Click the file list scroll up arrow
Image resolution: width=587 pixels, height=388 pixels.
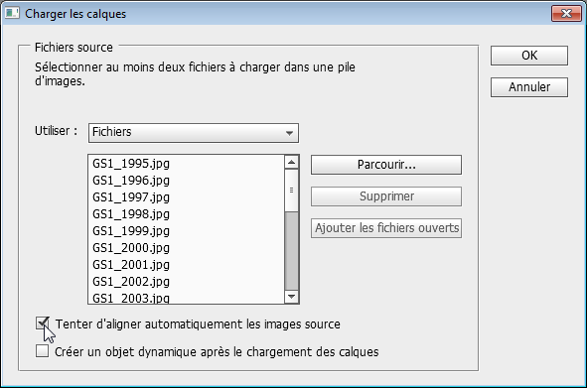pos(291,163)
